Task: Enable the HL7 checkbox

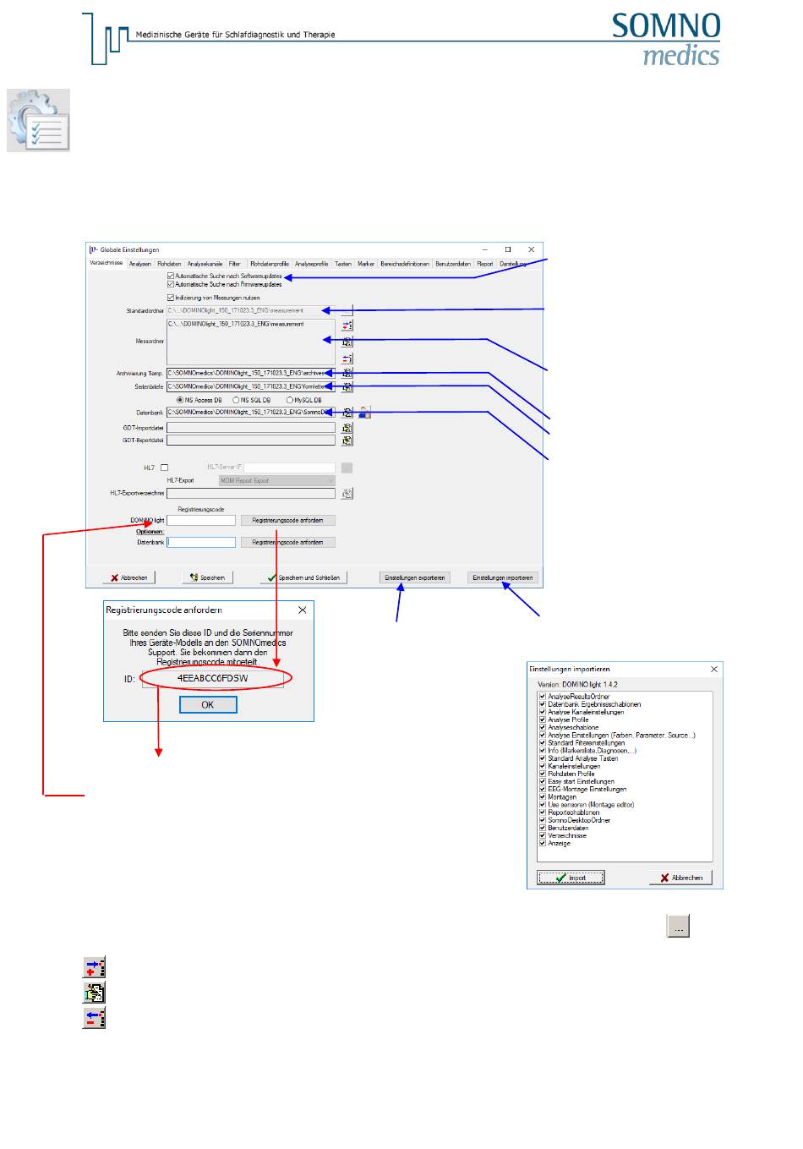Action: (x=164, y=468)
